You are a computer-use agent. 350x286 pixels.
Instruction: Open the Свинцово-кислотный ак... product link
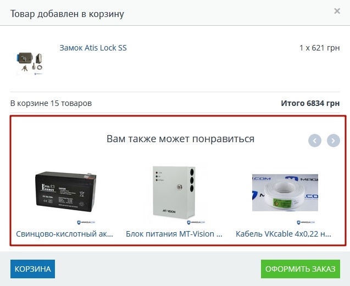click(x=64, y=234)
